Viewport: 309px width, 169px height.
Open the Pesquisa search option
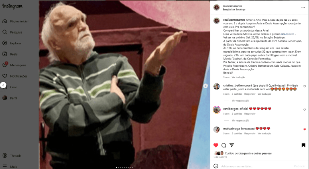tap(12, 32)
